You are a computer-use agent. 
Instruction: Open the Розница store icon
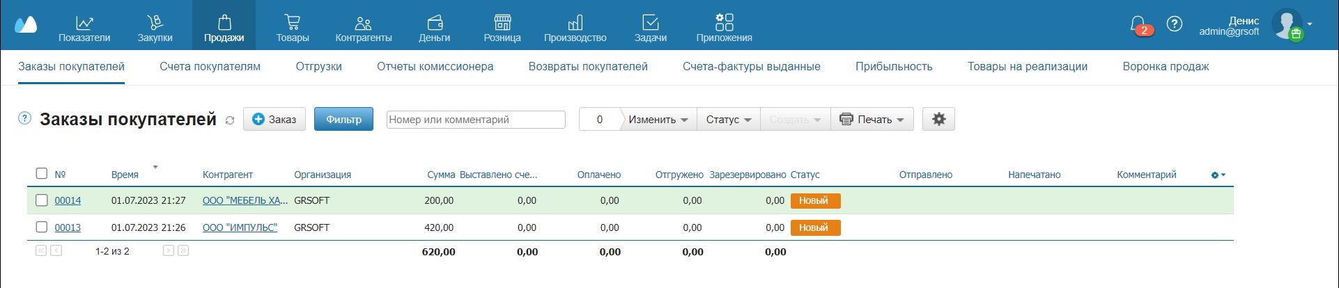pos(502,23)
